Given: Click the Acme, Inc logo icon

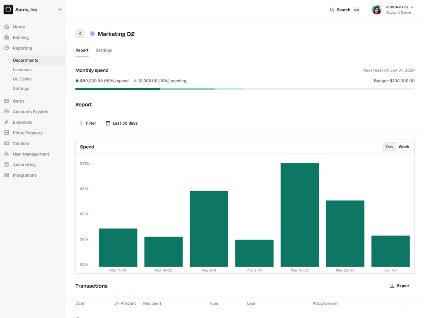Looking at the screenshot, I should coord(8,10).
